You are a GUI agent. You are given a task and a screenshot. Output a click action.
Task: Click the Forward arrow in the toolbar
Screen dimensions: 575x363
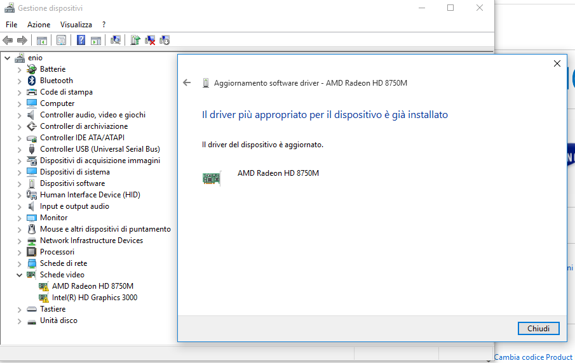(22, 40)
